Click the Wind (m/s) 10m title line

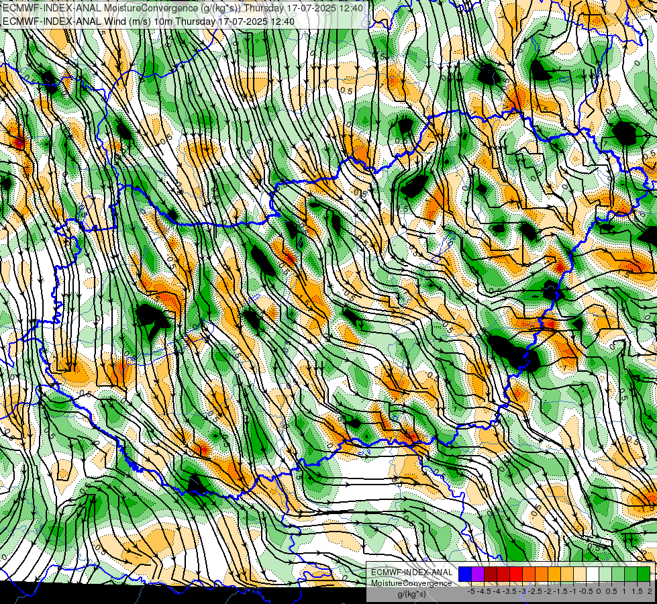pos(149,21)
